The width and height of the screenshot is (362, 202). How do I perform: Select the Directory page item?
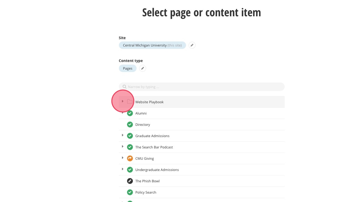pyautogui.click(x=143, y=125)
